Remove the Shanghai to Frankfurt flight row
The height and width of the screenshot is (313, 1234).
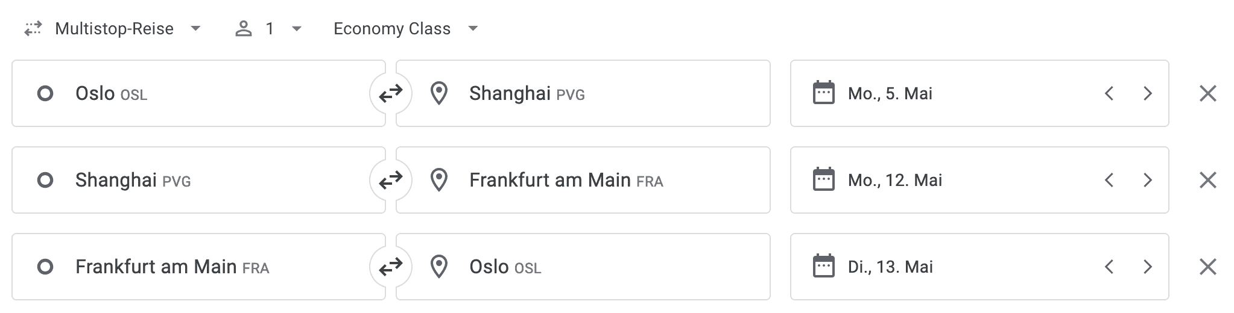tap(1207, 180)
